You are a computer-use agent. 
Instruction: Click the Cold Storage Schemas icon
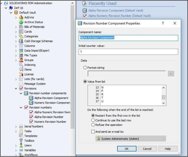pyautogui.click(x=21, y=41)
